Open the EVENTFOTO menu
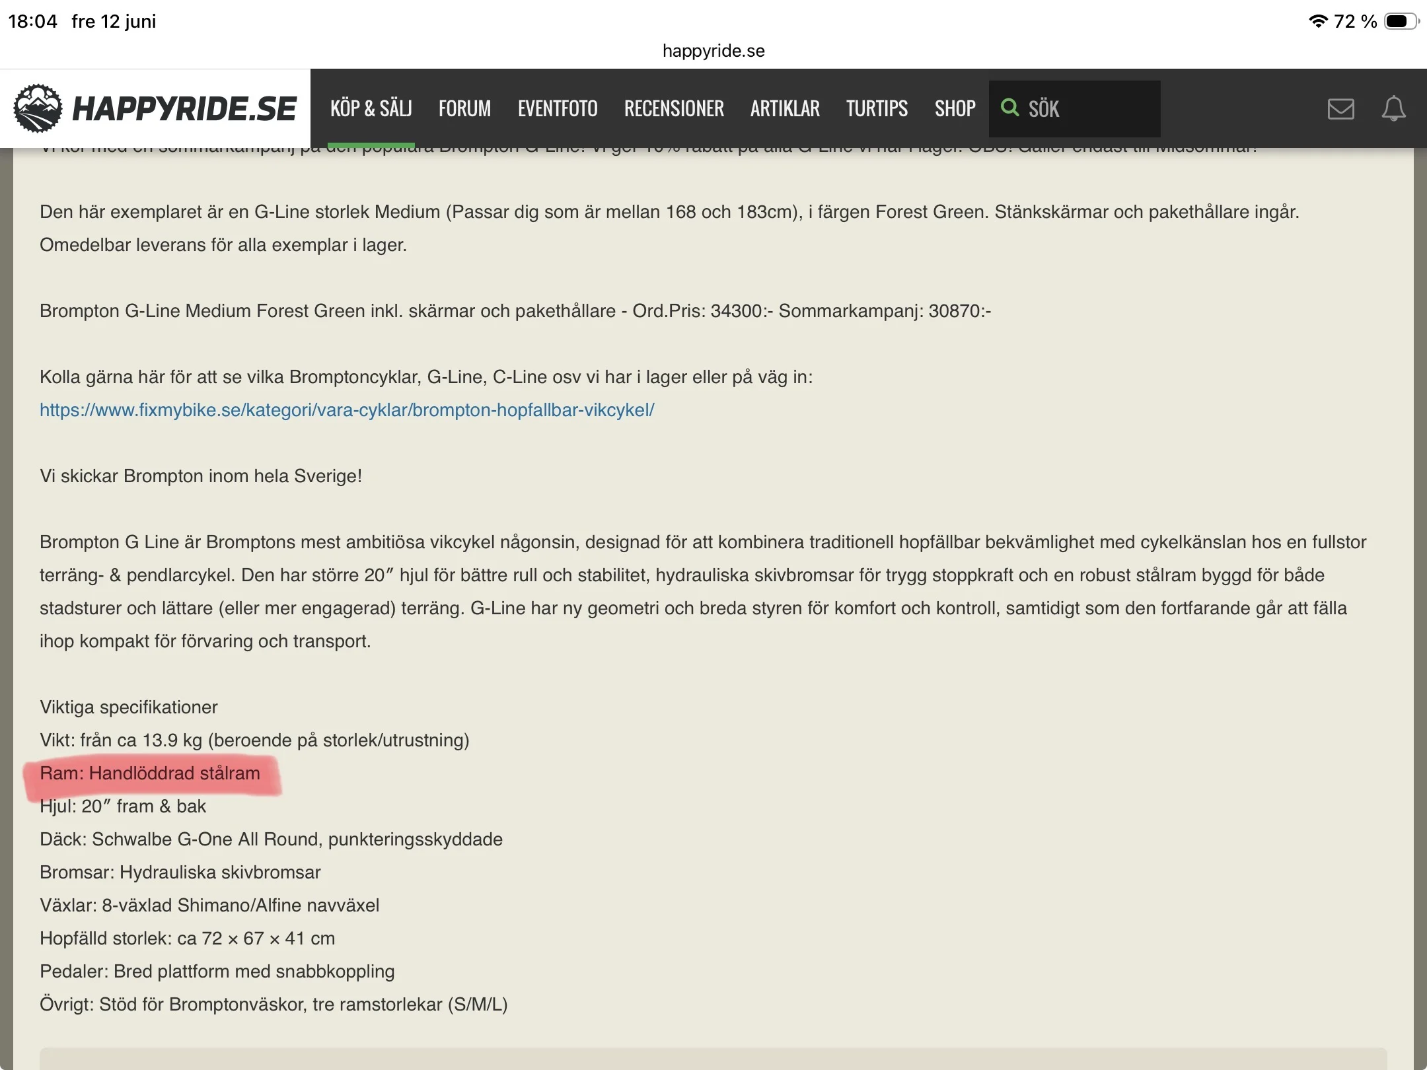 558,108
